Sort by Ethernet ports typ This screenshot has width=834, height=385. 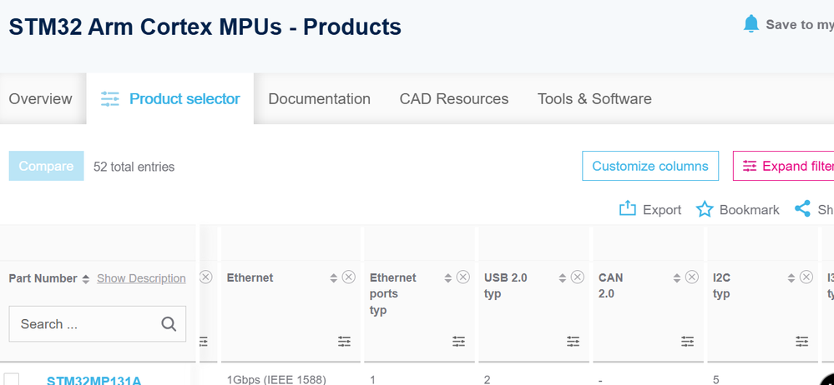[447, 277]
